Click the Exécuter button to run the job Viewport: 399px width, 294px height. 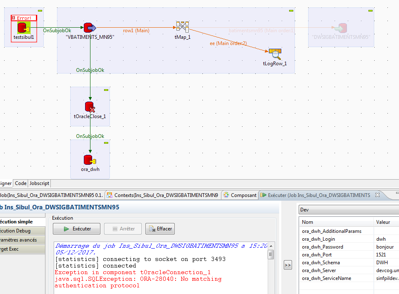tap(76, 228)
